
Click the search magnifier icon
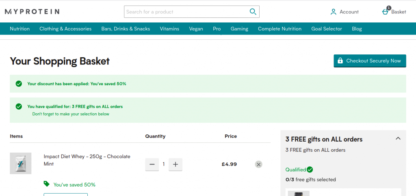click(253, 12)
